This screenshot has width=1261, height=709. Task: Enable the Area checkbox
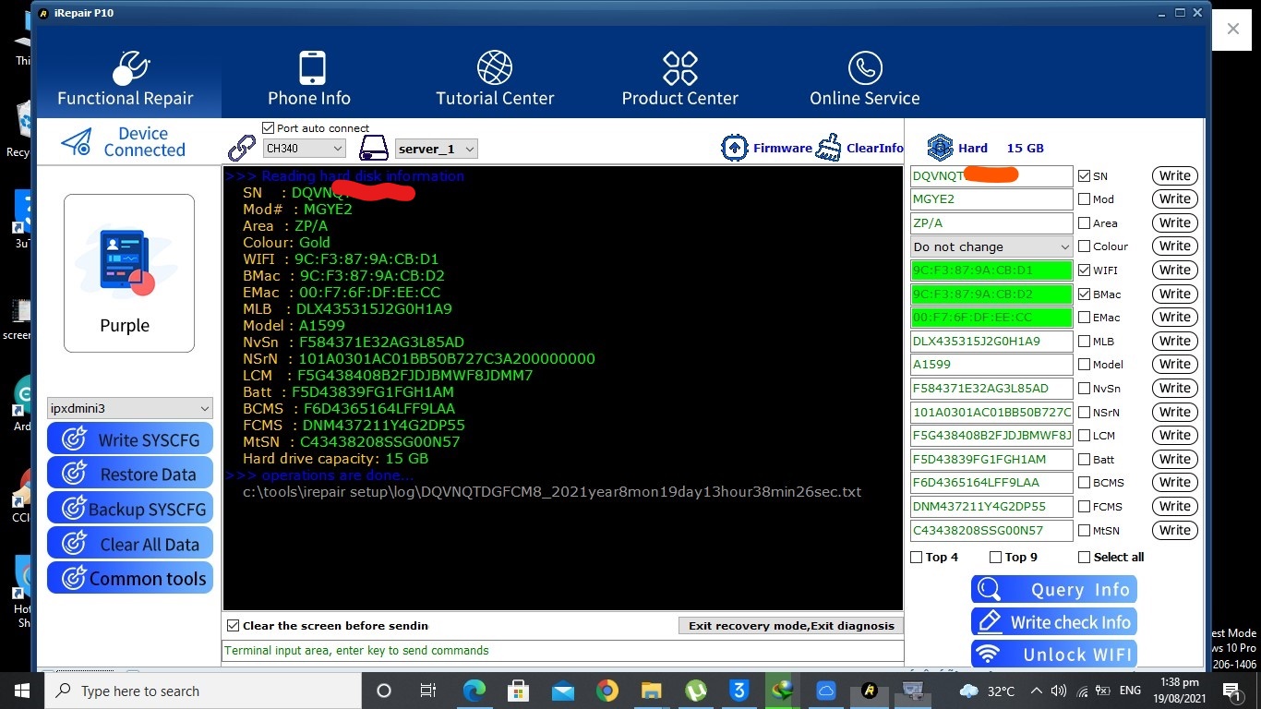tap(1085, 223)
